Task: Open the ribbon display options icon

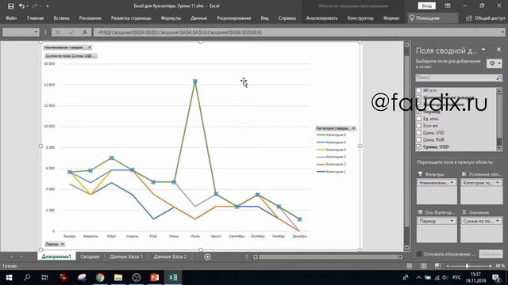Action: point(448,6)
